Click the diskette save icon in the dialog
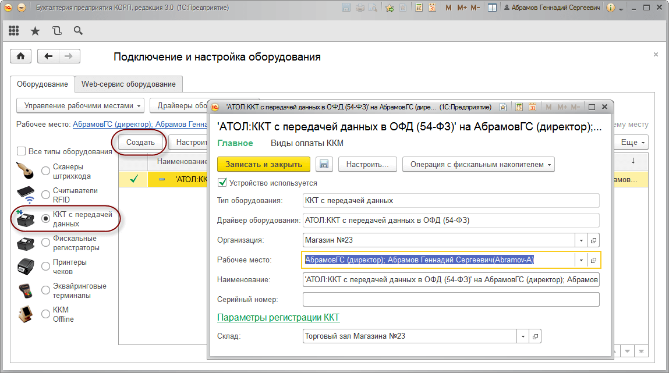 point(324,164)
